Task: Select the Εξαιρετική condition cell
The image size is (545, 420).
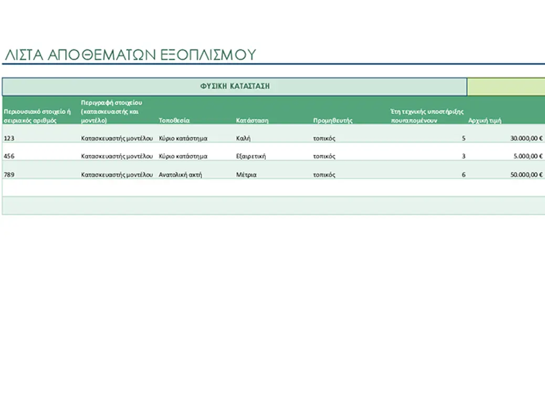Action: (251, 156)
